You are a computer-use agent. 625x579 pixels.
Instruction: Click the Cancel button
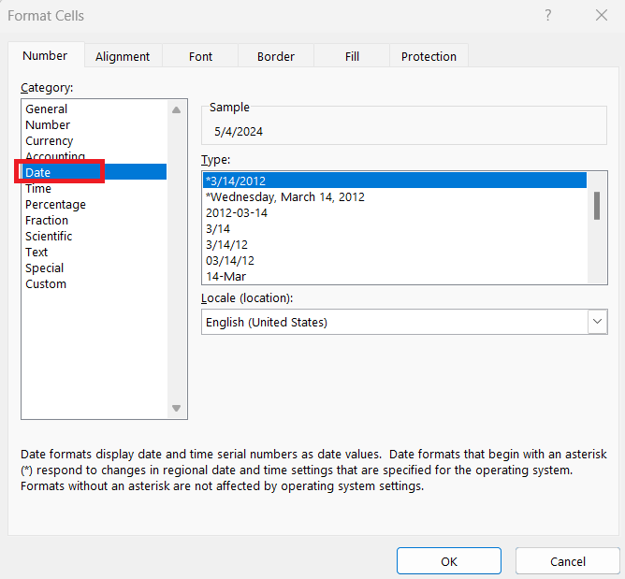point(568,561)
